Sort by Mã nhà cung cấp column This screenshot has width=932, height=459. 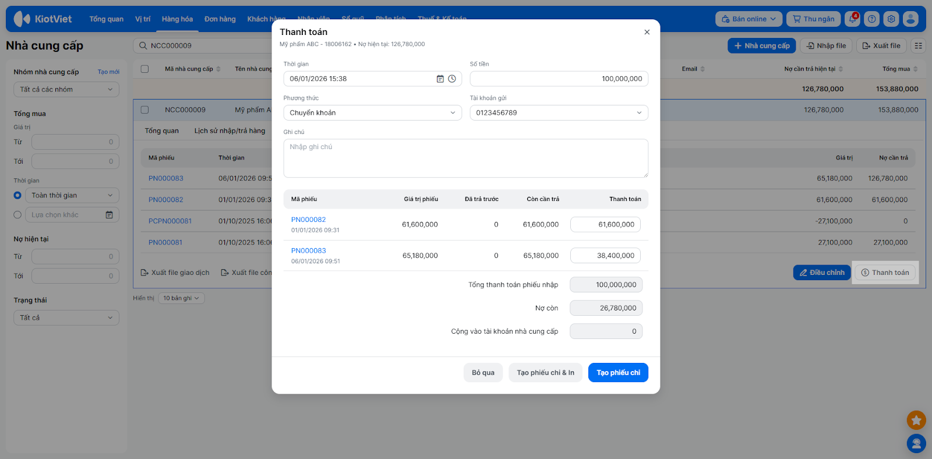(218, 69)
